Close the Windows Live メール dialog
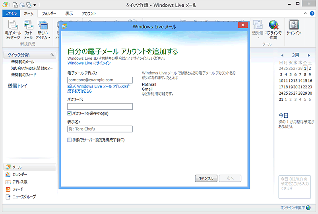This screenshot has height=214, width=318. (x=243, y=25)
